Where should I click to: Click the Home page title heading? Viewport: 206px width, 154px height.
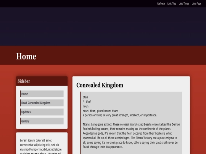[26, 56]
